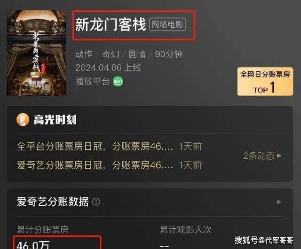Click the info icon beside 爱奇艺分账数据

(96, 202)
